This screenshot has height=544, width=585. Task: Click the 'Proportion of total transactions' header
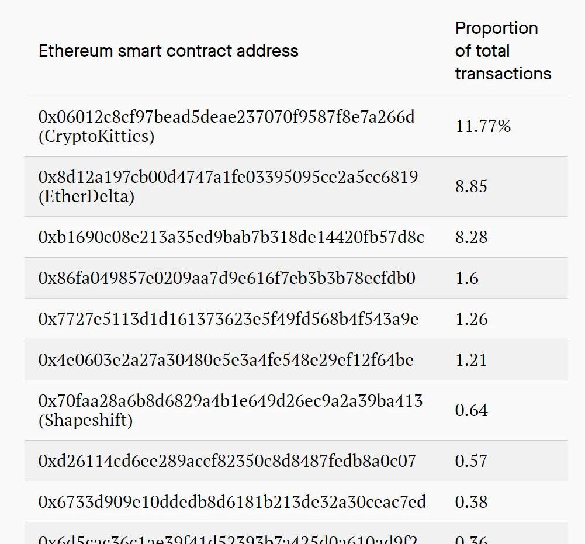503,51
